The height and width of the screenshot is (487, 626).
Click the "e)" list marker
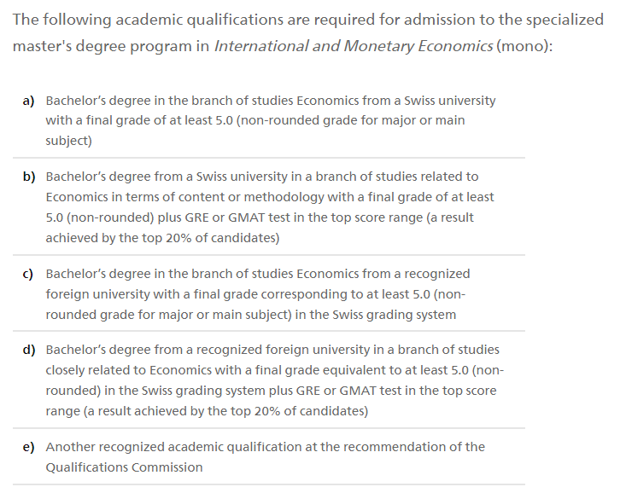tap(28, 447)
